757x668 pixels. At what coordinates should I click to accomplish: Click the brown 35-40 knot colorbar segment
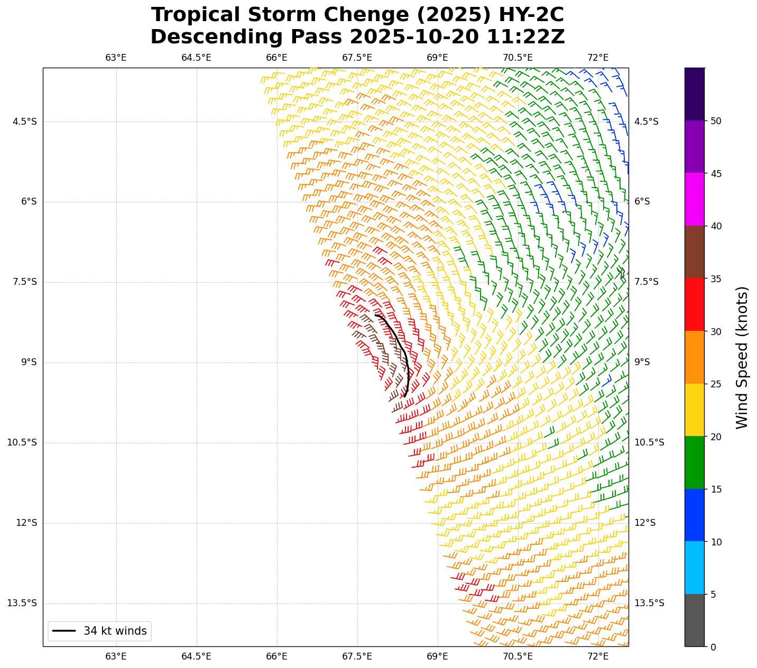coord(694,252)
